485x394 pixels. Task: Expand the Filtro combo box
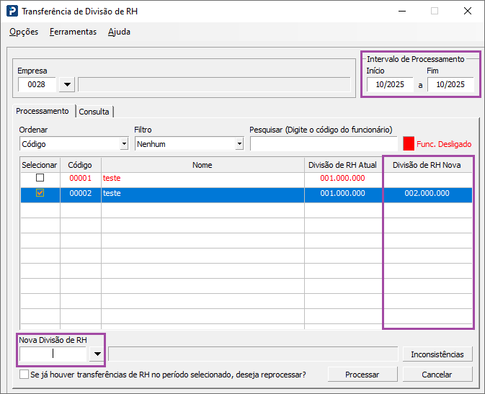click(x=239, y=144)
